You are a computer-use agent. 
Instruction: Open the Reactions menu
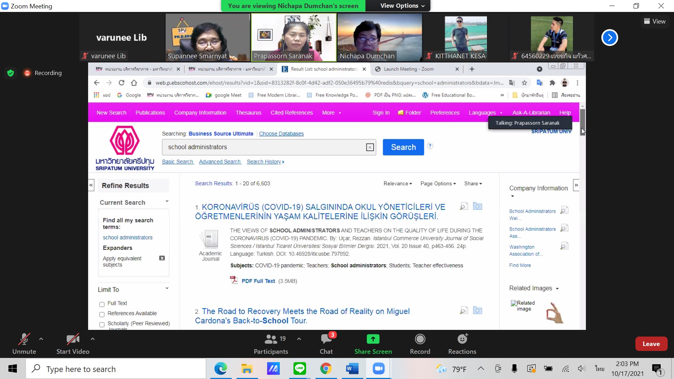click(x=462, y=344)
